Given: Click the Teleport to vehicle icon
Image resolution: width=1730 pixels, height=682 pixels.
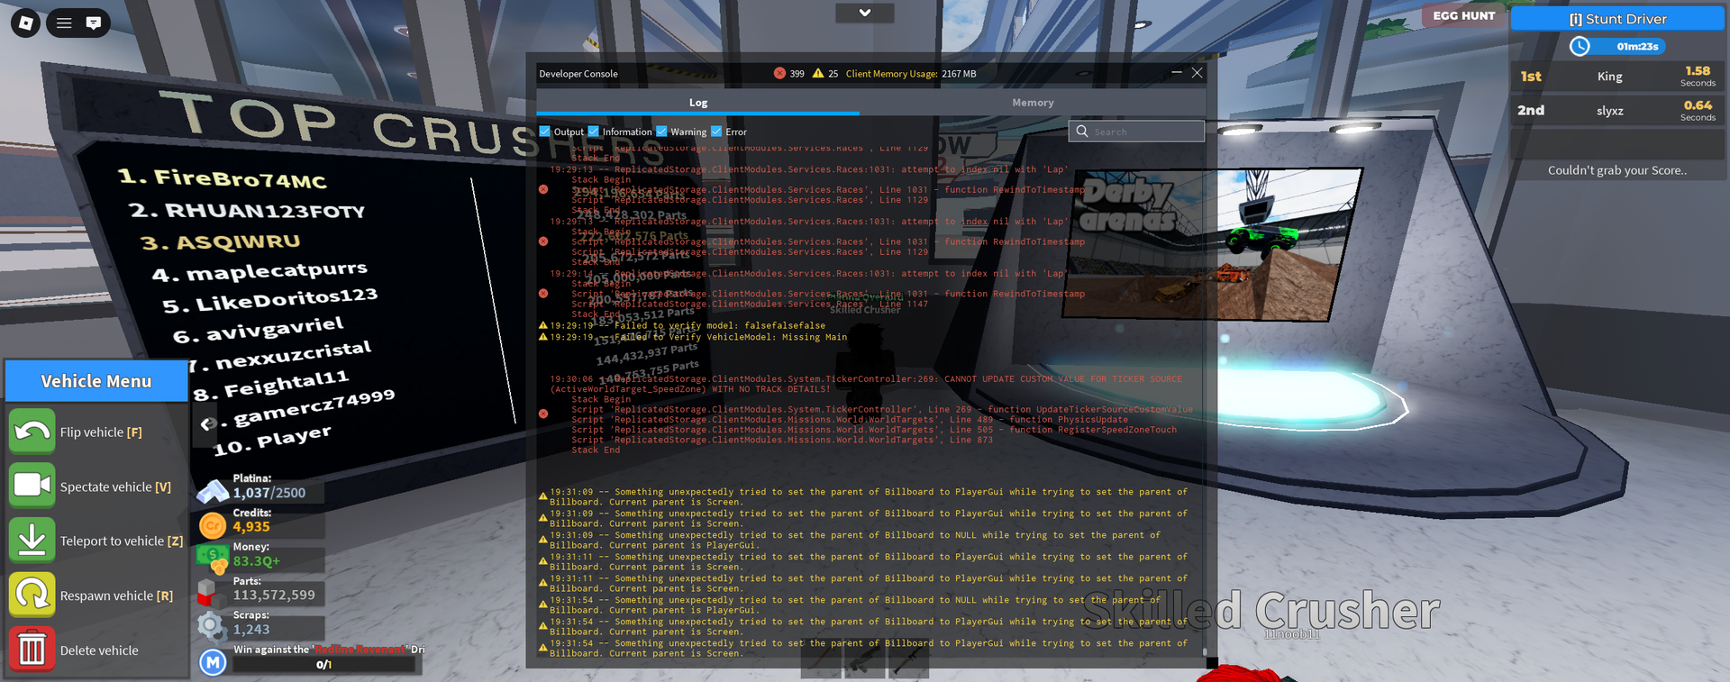Looking at the screenshot, I should click(x=32, y=541).
